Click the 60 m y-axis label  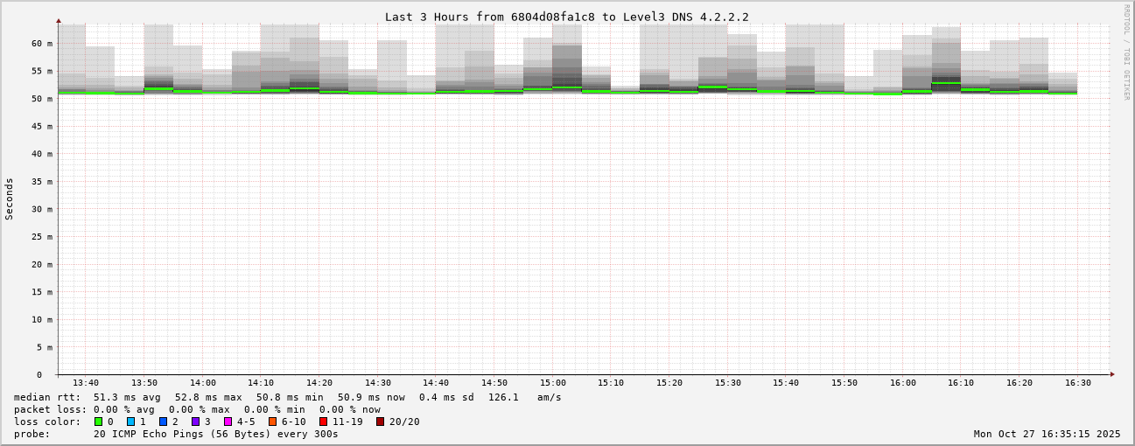[x=42, y=44]
